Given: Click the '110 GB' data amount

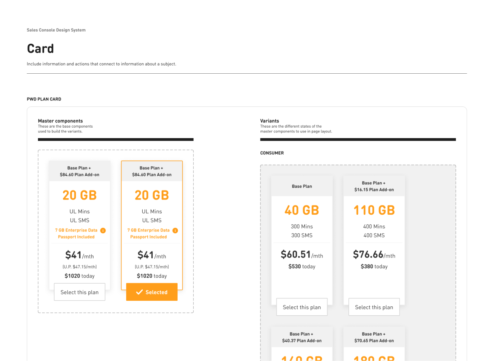Looking at the screenshot, I should coord(374,210).
